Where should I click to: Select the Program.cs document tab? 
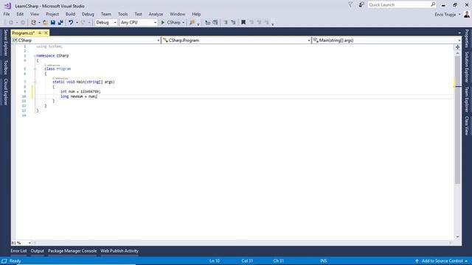tap(24, 33)
